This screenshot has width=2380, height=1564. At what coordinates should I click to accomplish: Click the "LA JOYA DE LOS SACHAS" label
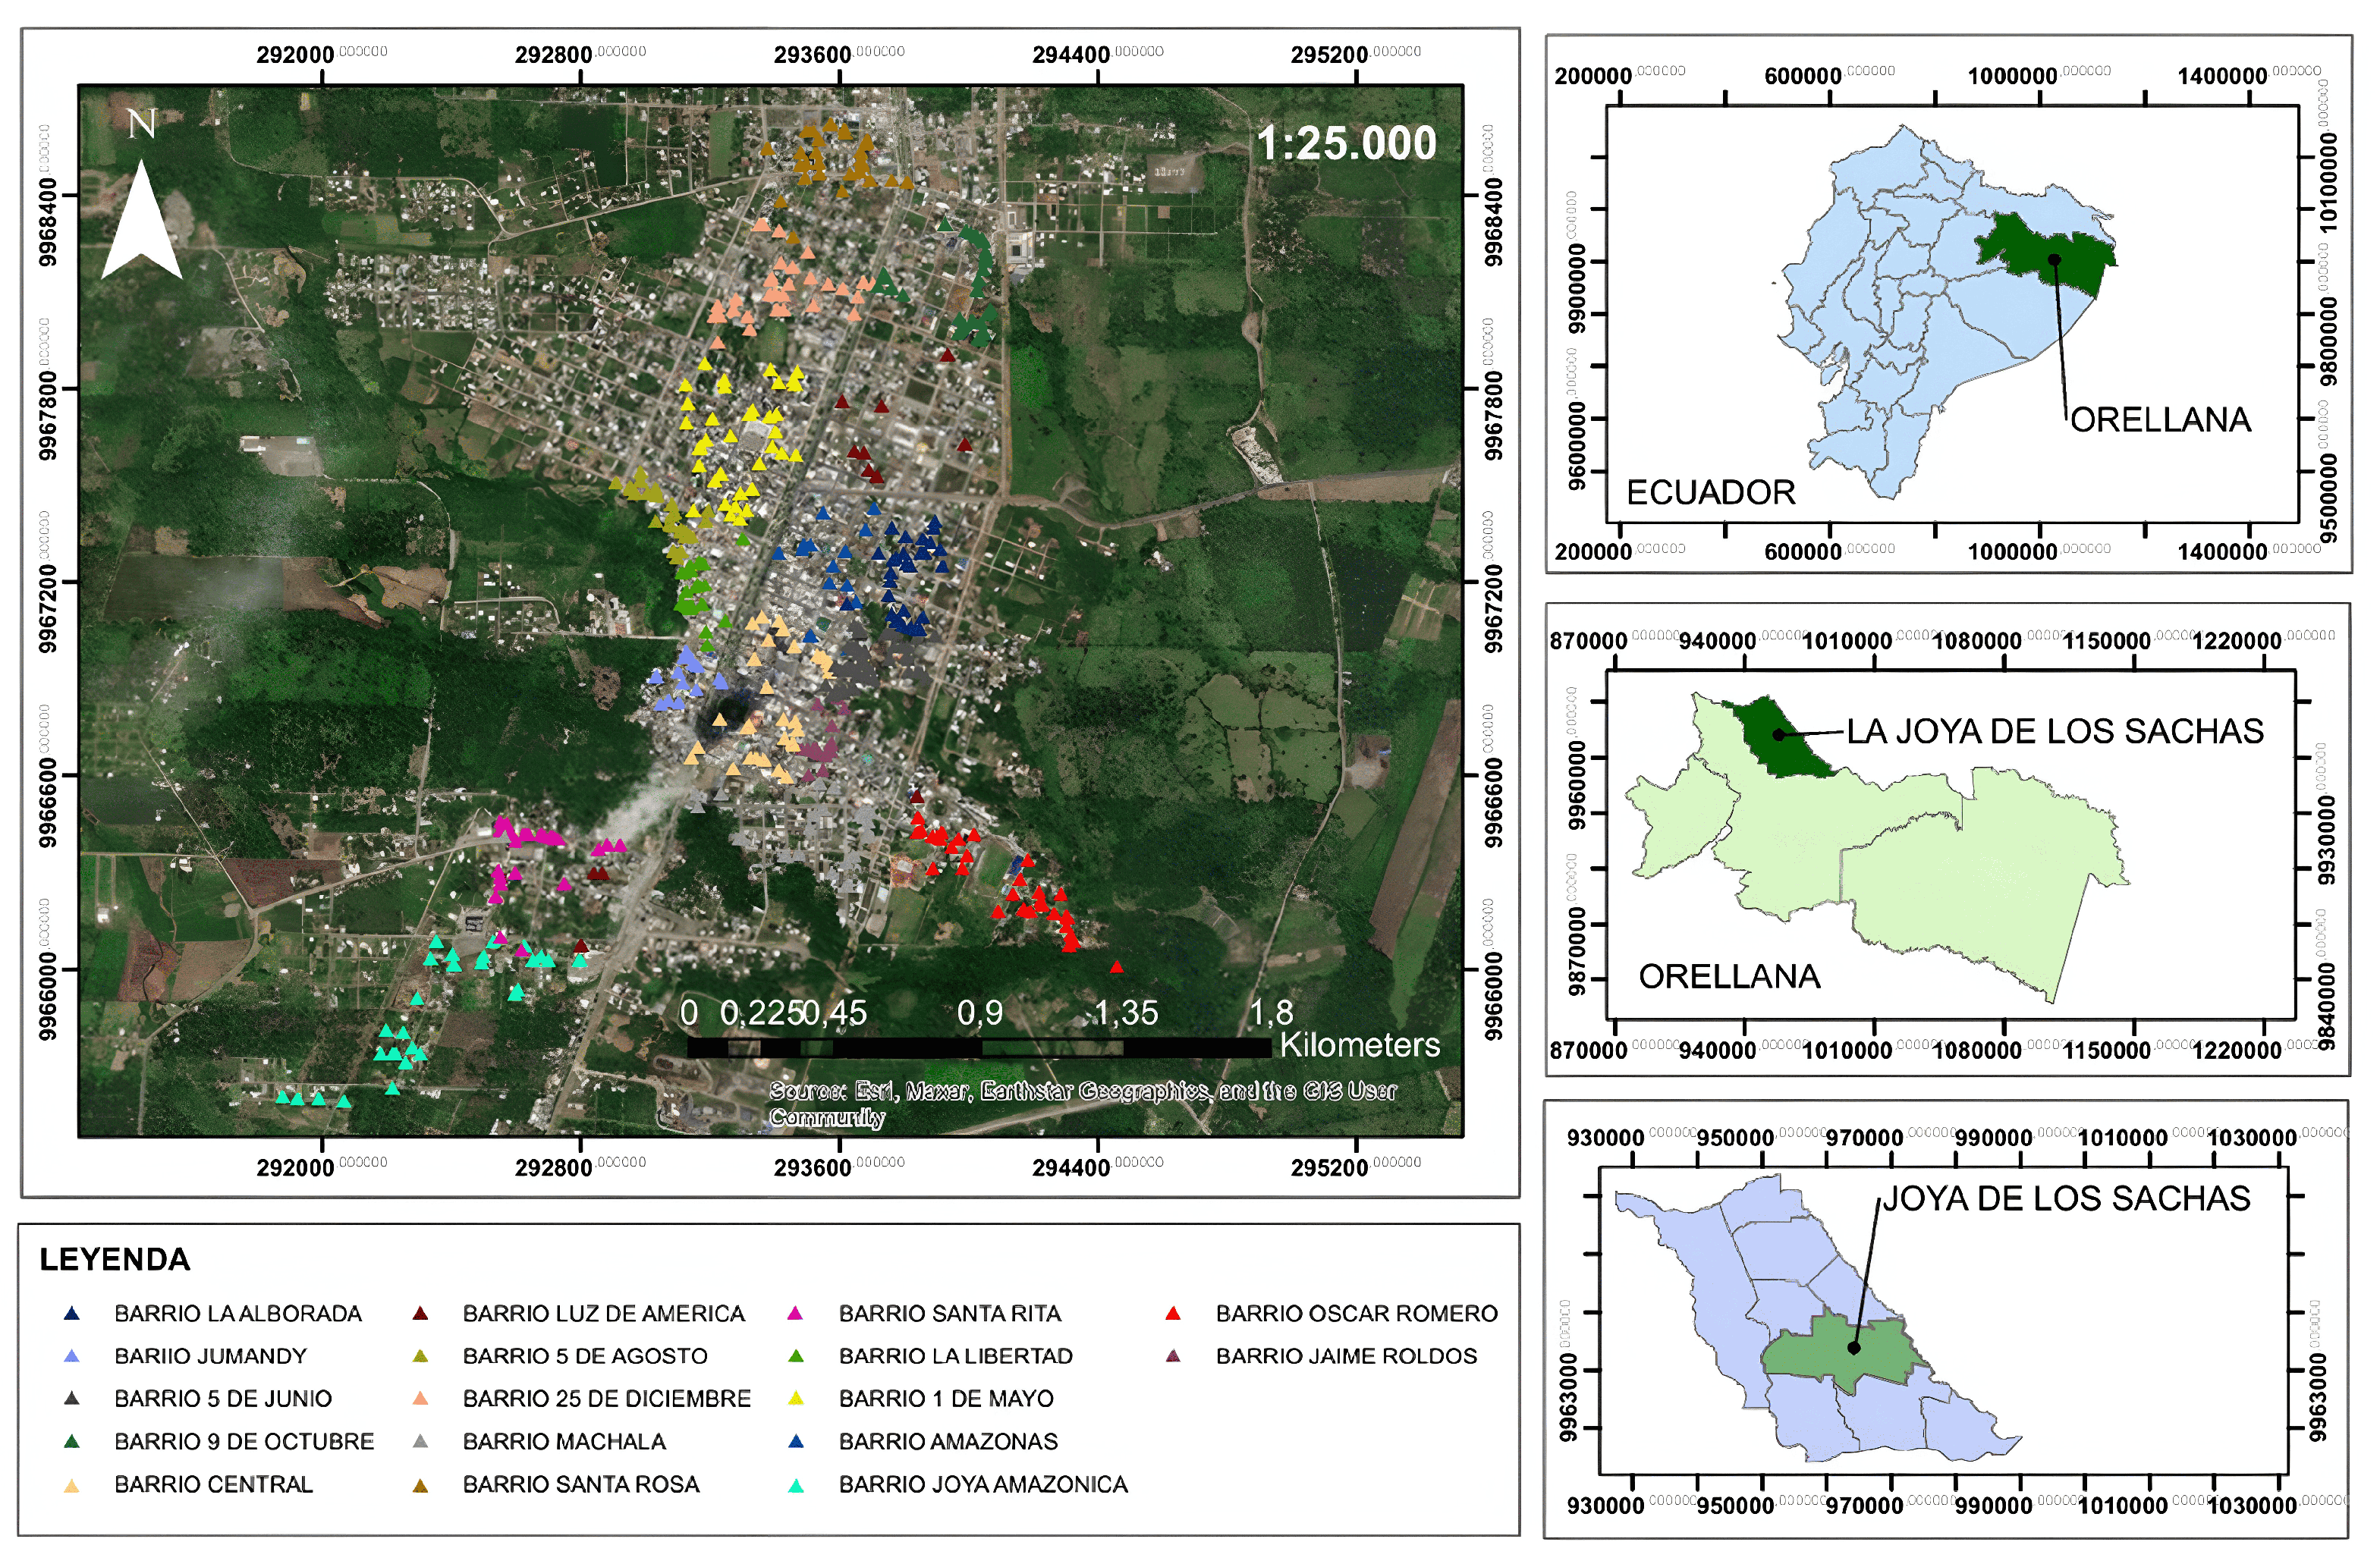tap(2054, 731)
